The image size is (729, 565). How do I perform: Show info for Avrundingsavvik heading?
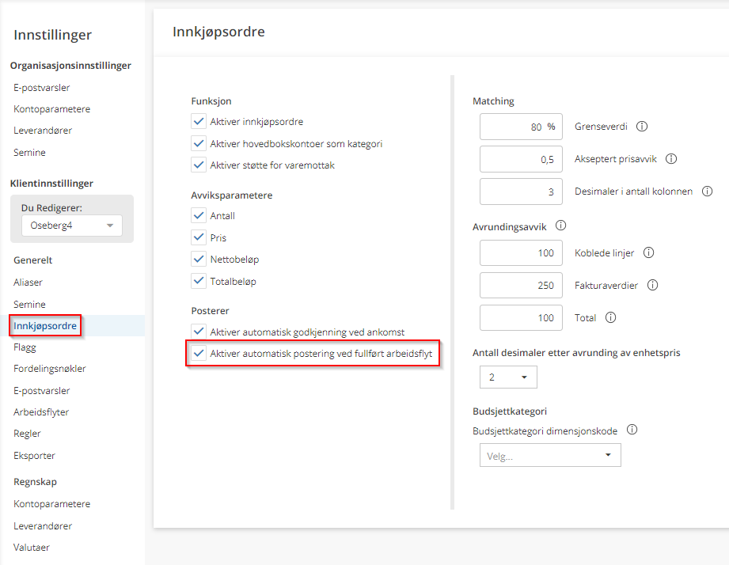coord(561,226)
